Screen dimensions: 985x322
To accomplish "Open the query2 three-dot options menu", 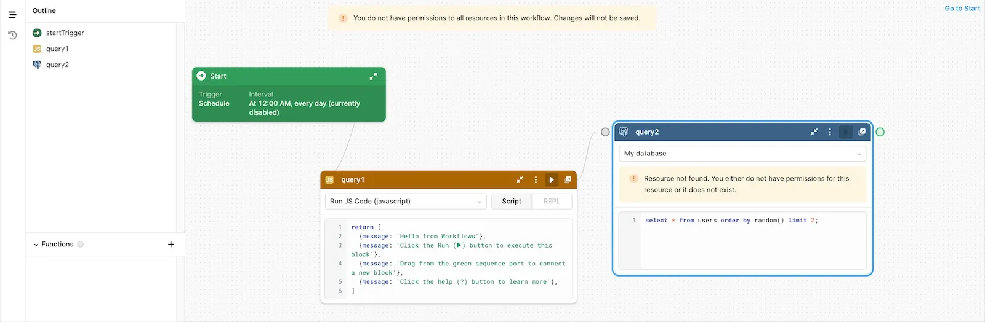I will click(x=830, y=132).
